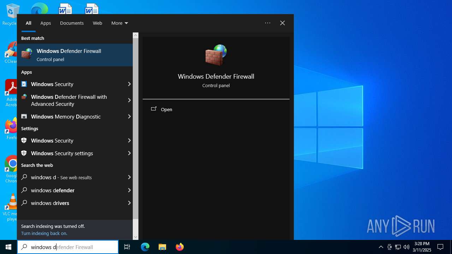Click the network tray icon

[x=398, y=247]
